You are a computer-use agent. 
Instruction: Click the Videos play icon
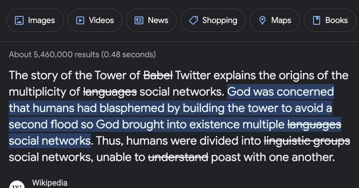(x=80, y=20)
